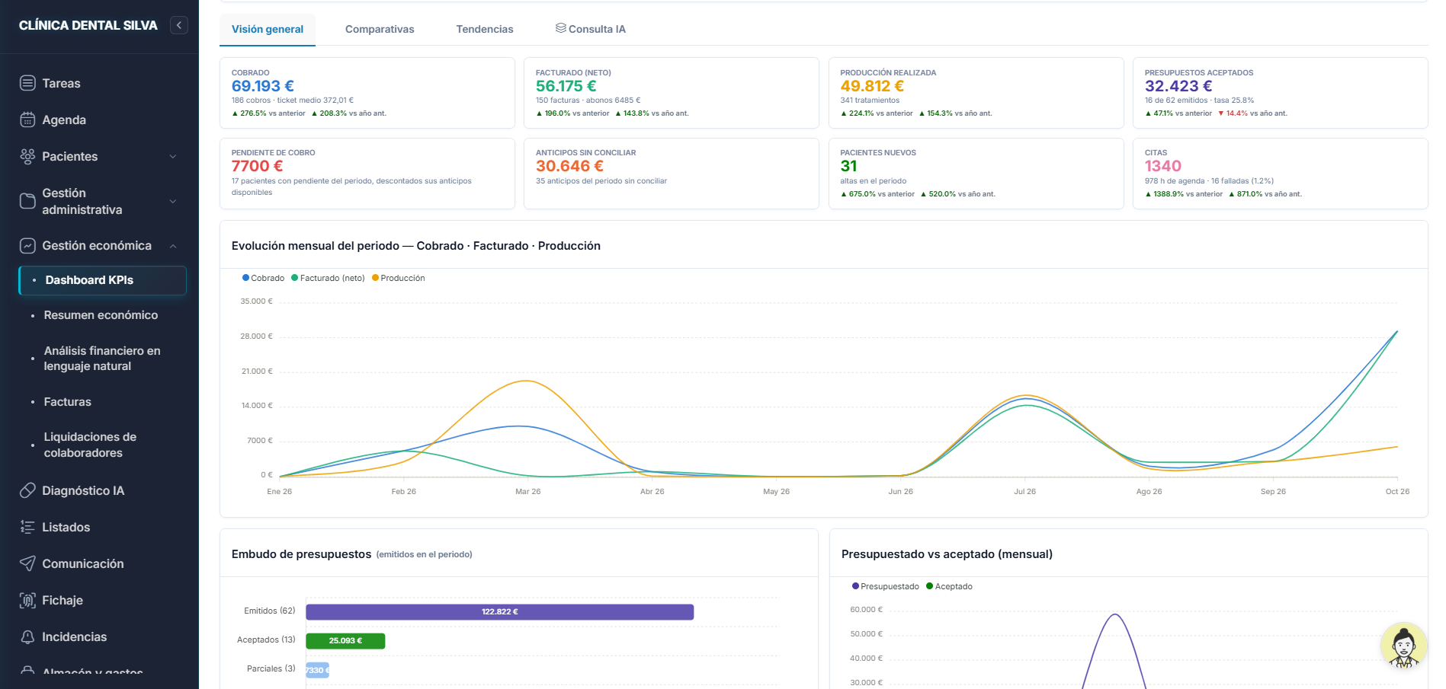Click the Consulta IA tab icon
Screen dimensions: 1446x689
click(x=560, y=28)
